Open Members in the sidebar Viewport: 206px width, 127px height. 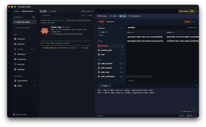(x=20, y=54)
